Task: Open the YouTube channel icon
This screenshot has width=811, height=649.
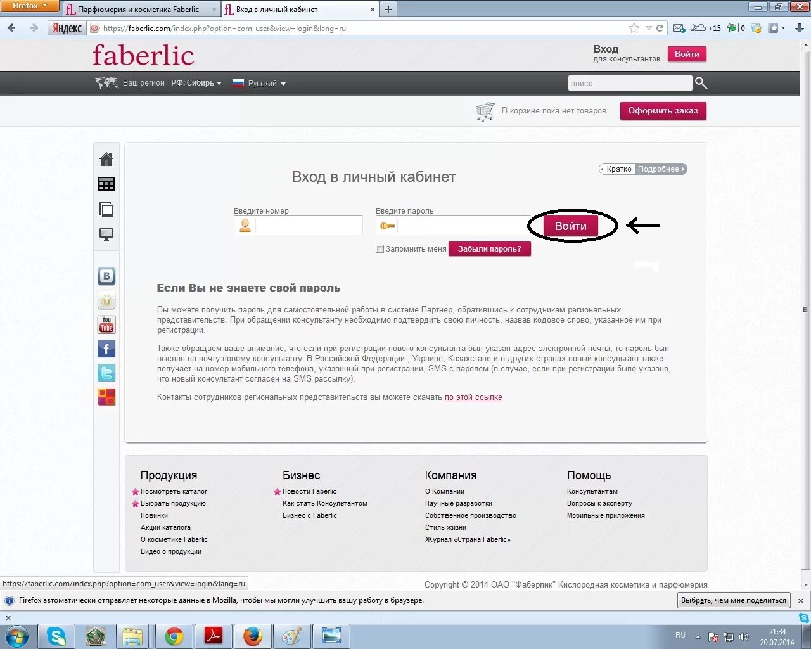Action: (106, 324)
